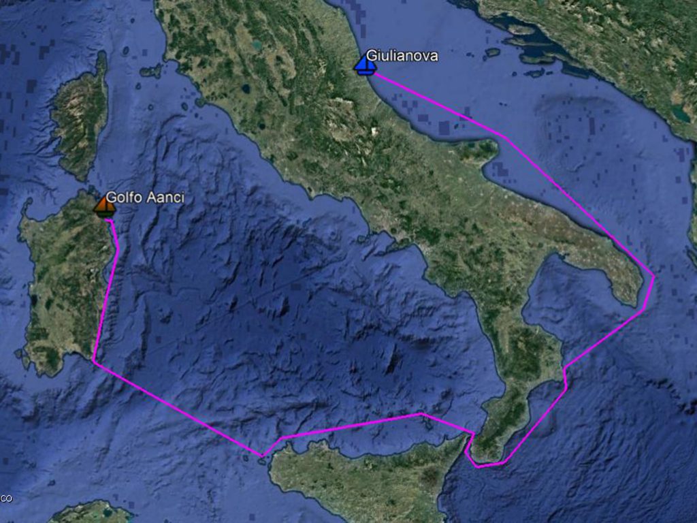Click Elba island off the Tuscan coast

pos(151,71)
